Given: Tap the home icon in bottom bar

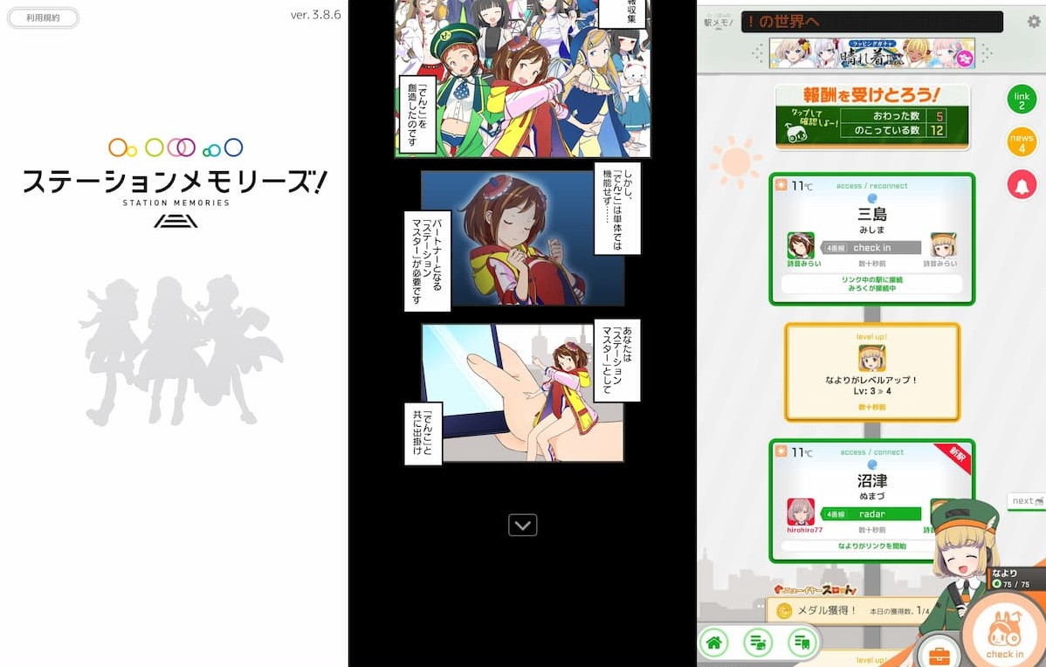Looking at the screenshot, I should pos(714,643).
